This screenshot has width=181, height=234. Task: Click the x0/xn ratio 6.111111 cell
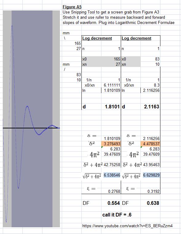112,85
